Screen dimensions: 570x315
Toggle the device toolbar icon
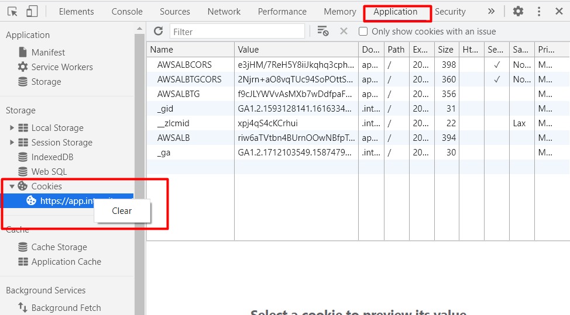coord(32,12)
